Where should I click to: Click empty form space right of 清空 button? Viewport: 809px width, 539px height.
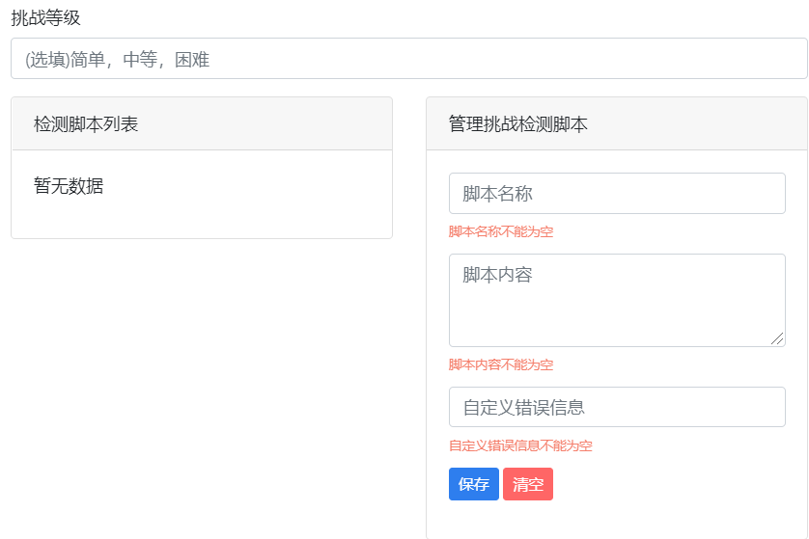pyautogui.click(x=676, y=484)
